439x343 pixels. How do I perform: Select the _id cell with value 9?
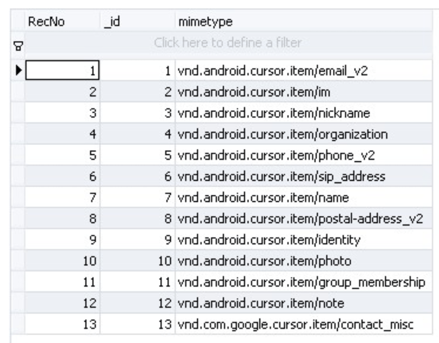(138, 240)
